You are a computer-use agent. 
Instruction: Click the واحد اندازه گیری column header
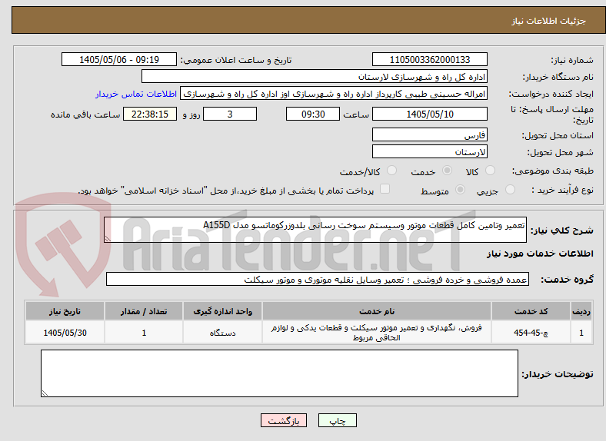pyautogui.click(x=222, y=311)
